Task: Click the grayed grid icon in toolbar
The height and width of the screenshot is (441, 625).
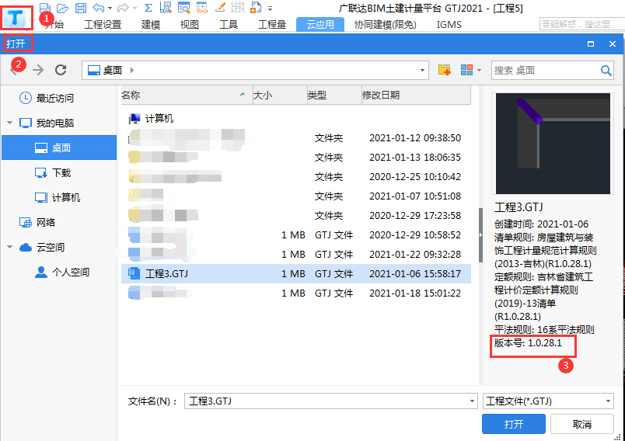Action: (x=238, y=8)
